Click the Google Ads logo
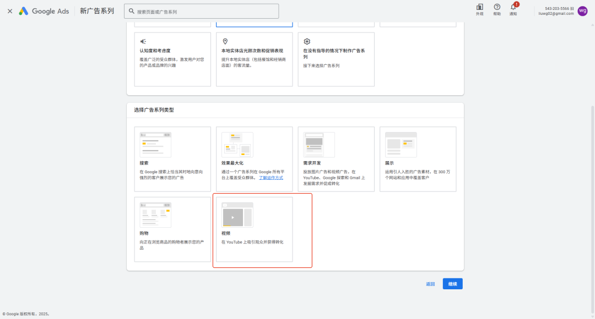595x319 pixels. point(44,11)
